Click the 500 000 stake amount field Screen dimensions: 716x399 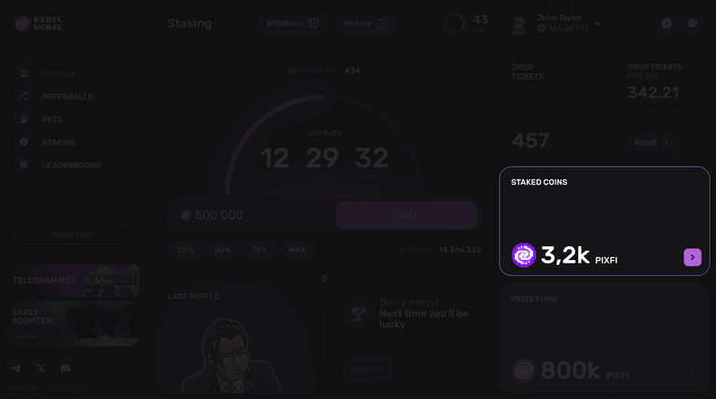[251, 215]
